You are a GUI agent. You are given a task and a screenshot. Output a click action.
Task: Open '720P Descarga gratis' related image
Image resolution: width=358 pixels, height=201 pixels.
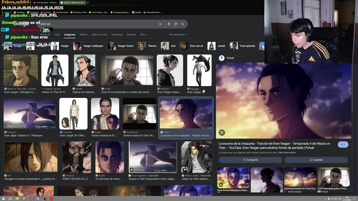(x=334, y=178)
